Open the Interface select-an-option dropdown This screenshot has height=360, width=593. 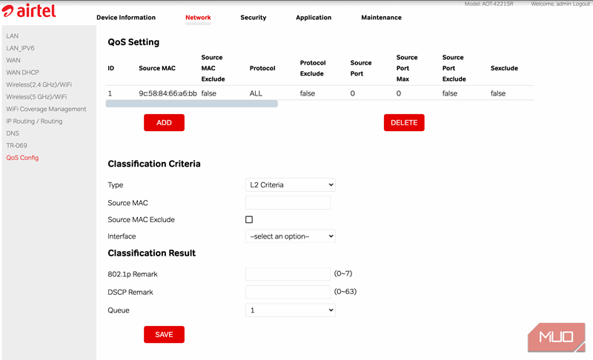click(290, 236)
